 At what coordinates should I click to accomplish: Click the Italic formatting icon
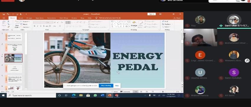(37, 26)
